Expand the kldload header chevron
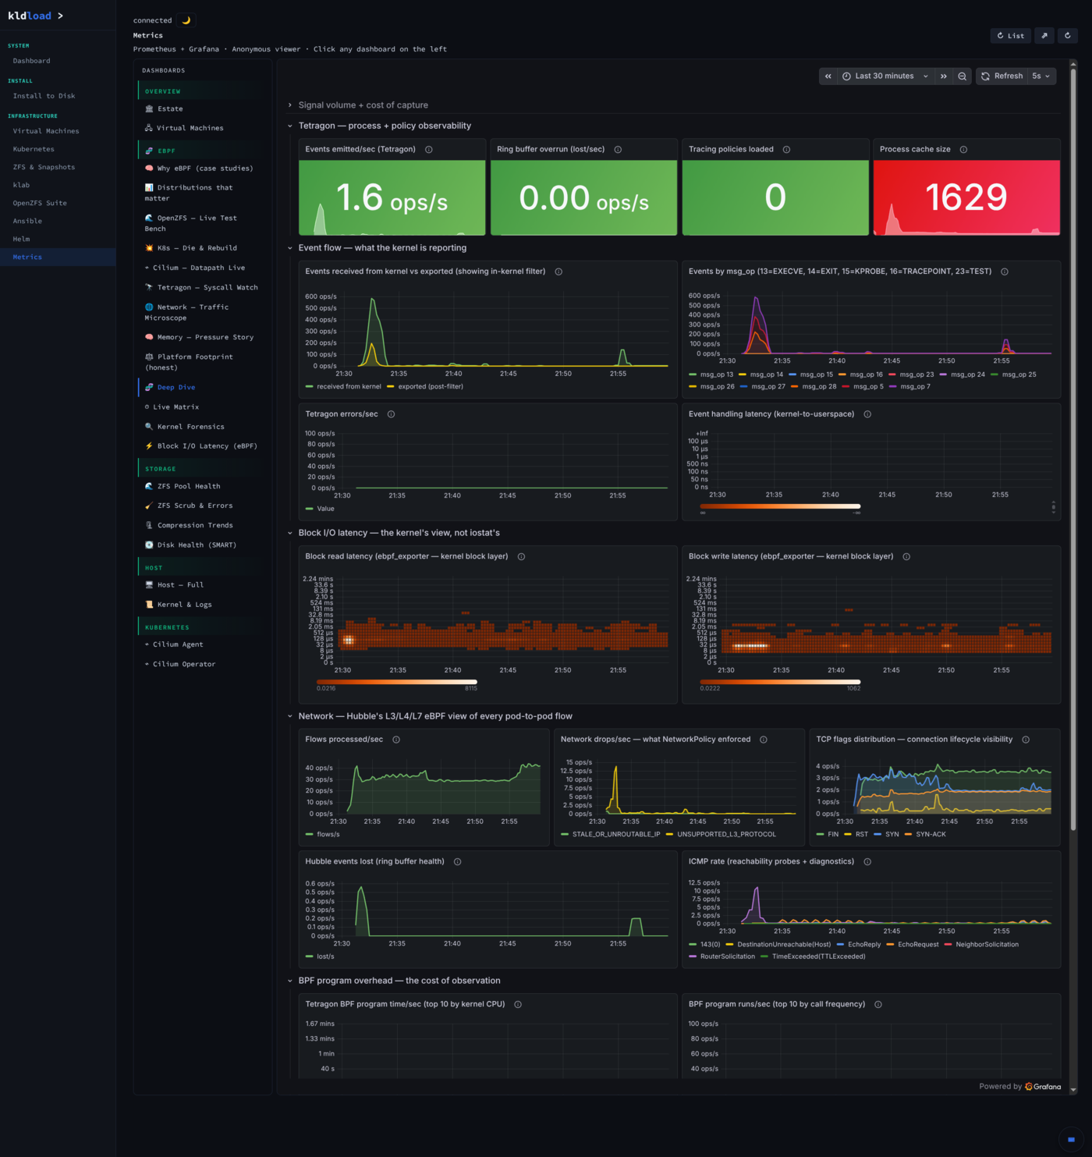 click(x=61, y=16)
